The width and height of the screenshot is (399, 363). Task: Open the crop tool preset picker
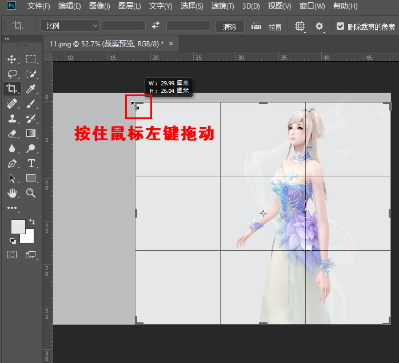21,26
